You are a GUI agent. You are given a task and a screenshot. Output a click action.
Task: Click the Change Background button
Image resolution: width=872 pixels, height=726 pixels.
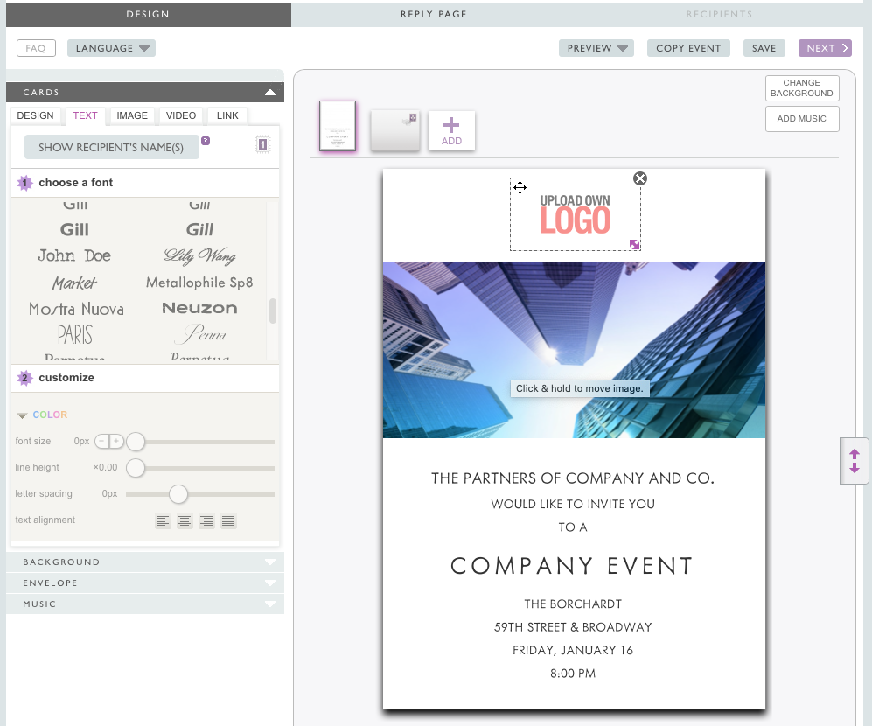pyautogui.click(x=802, y=87)
